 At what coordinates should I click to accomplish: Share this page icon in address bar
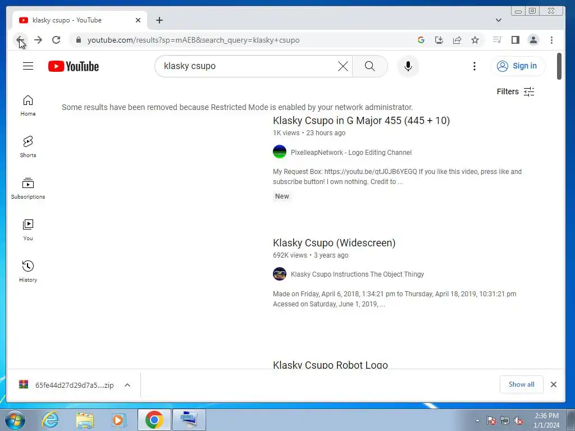click(x=457, y=40)
